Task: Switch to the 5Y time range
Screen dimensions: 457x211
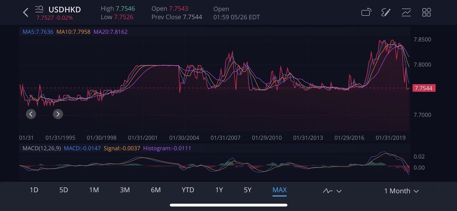Action: pos(247,190)
